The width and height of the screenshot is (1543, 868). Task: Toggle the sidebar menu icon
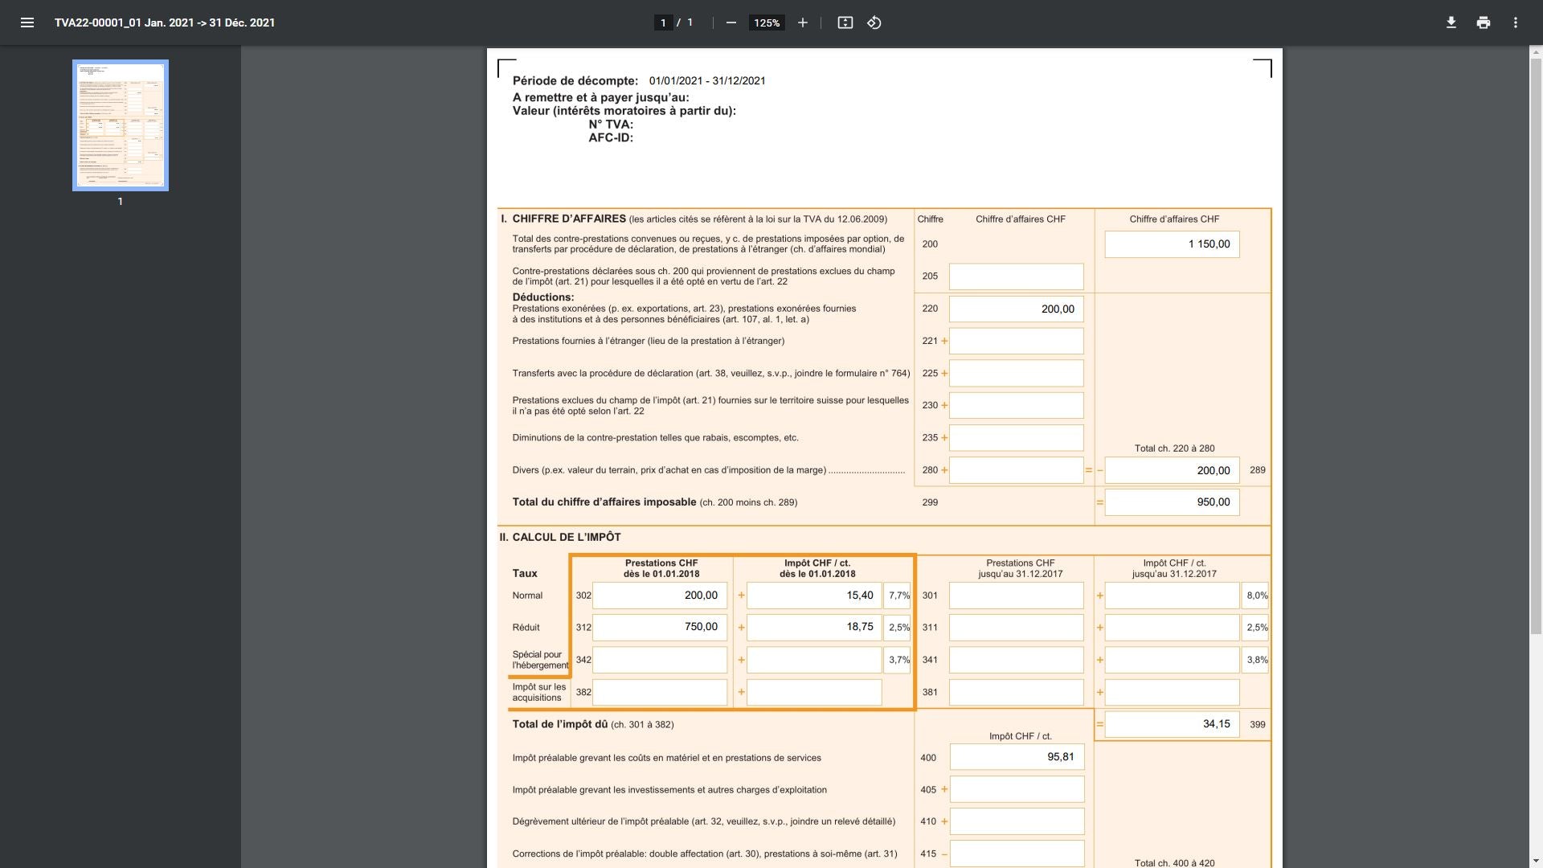pos(27,23)
